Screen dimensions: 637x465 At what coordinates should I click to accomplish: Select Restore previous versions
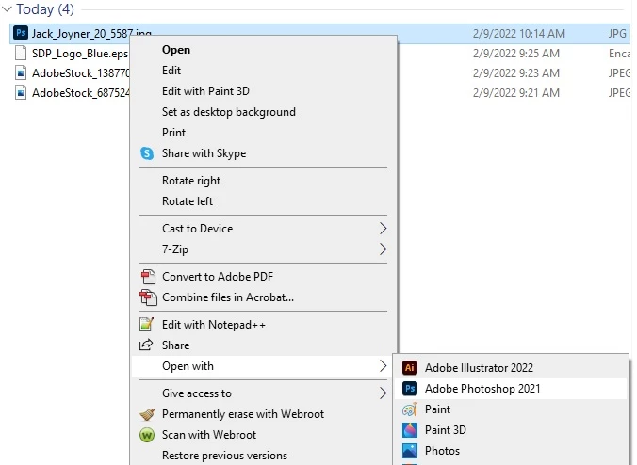click(264, 456)
